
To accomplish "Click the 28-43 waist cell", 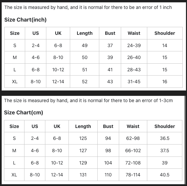I will click(134, 70).
